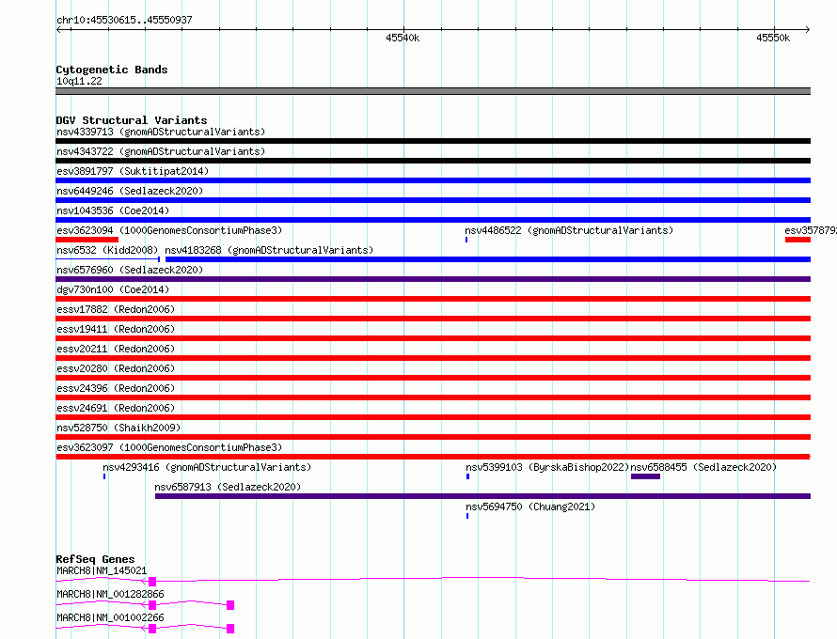Select the blue nsv4183268 variant bar
Image resolution: width=837 pixels, height=639 pixels.
pyautogui.click(x=488, y=259)
